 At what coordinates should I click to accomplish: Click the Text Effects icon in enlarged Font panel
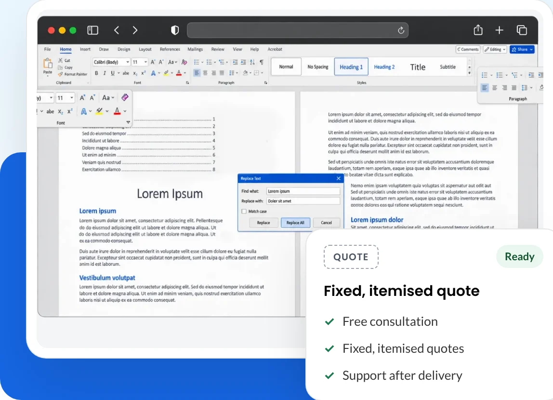[x=84, y=111]
